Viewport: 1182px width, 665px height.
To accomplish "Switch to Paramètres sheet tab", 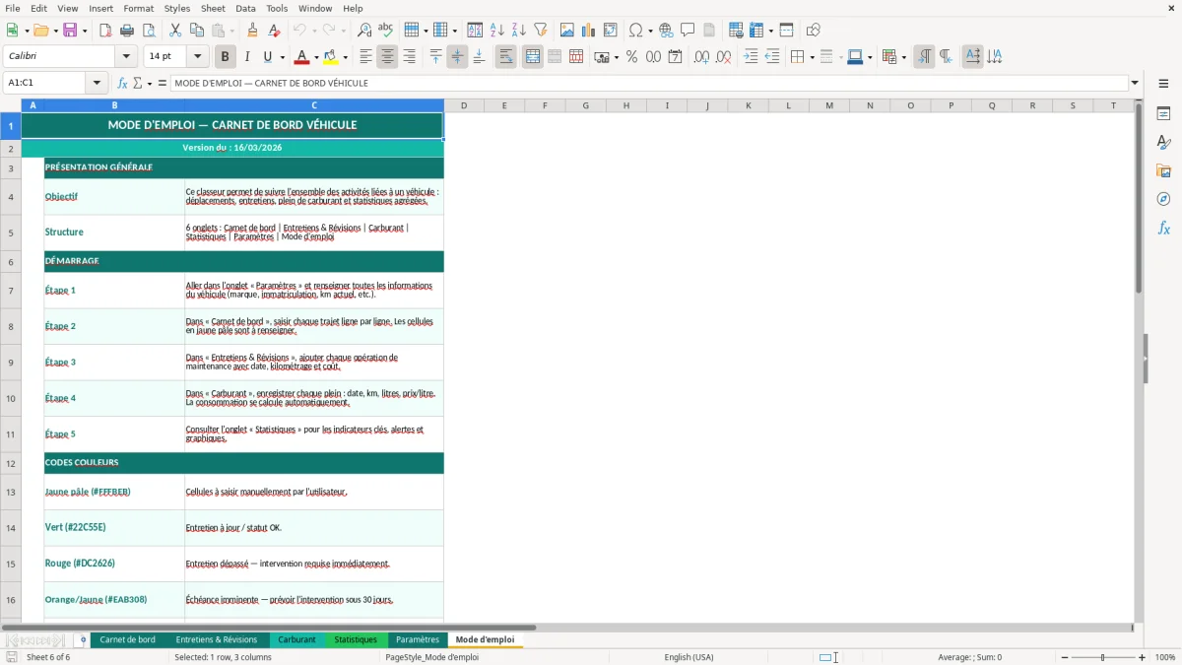I will click(418, 639).
